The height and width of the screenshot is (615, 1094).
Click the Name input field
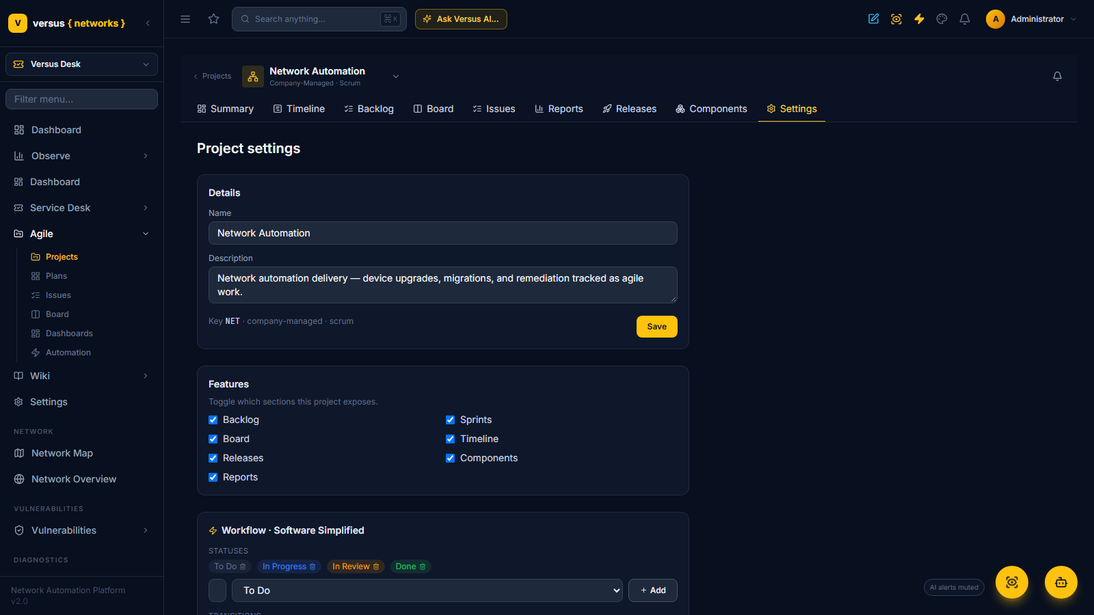tap(443, 233)
